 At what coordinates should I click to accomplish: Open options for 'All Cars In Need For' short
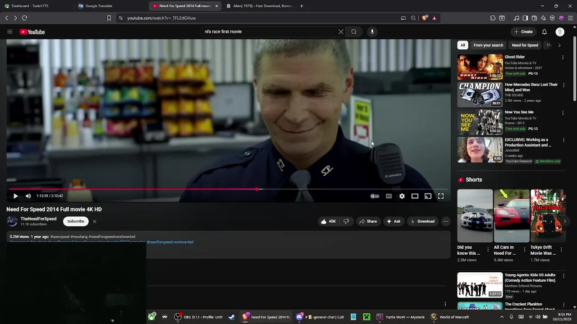(x=524, y=249)
